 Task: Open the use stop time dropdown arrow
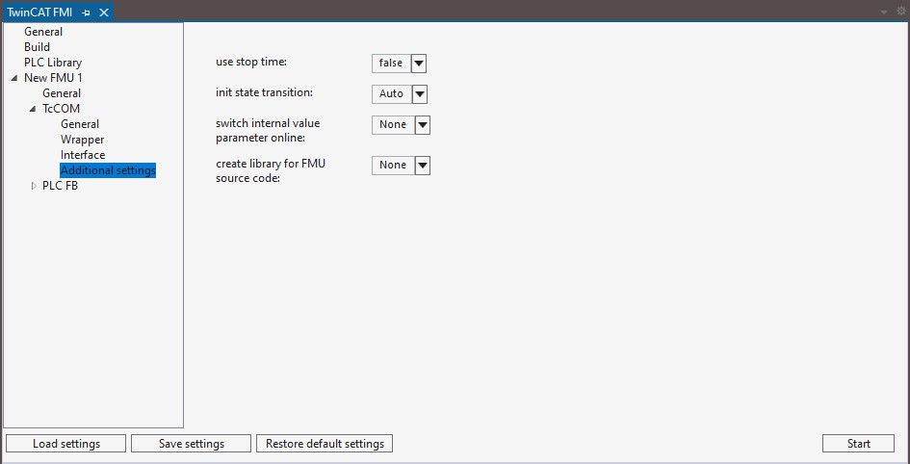(419, 64)
